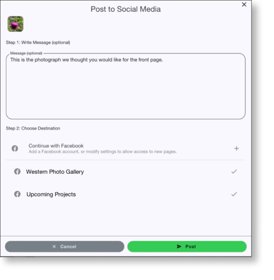Click the X icon inside the Cancel button
The height and width of the screenshot is (280, 274).
(x=54, y=247)
